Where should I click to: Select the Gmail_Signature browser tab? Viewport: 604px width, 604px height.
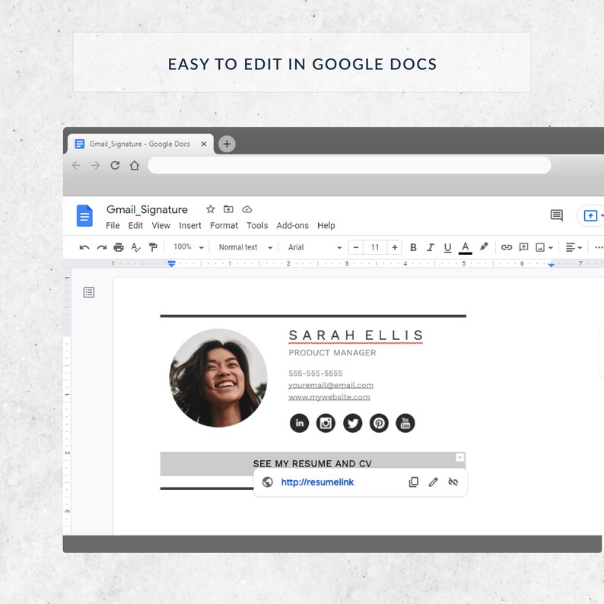pyautogui.click(x=141, y=144)
